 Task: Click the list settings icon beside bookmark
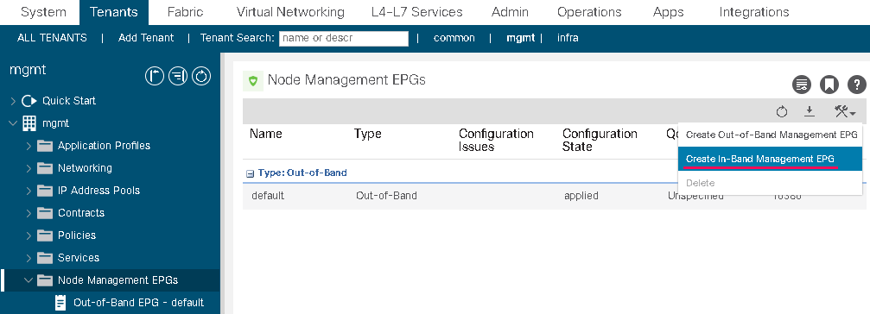(x=801, y=85)
